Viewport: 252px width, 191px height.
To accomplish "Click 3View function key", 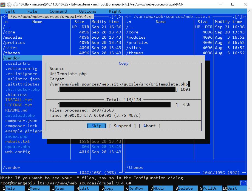I will pos(62,188).
